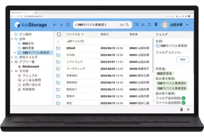Click the ibisStorage logo
Viewport: 204px width, 137px height.
click(31, 25)
